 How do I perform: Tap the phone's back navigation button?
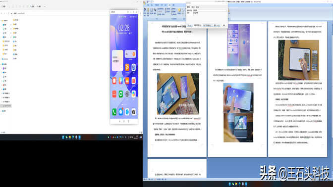(119, 121)
